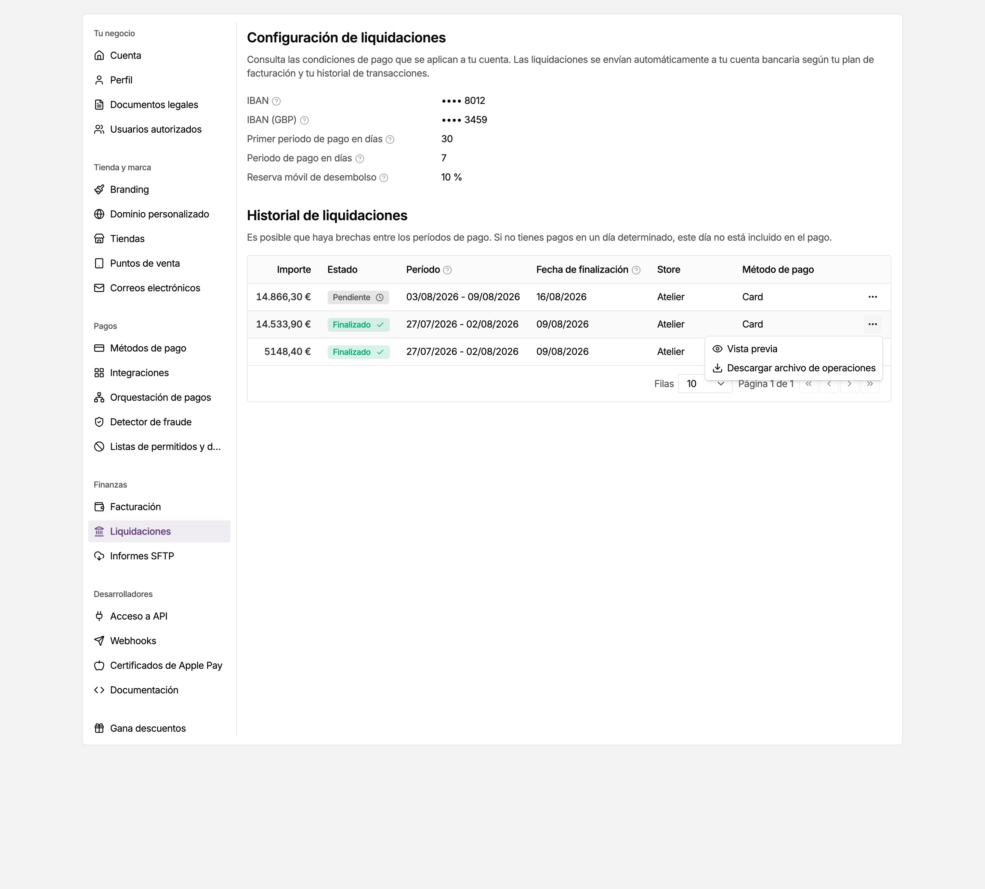Toggle actions menu for 14.533,90 € row
985x889 pixels.
(872, 324)
